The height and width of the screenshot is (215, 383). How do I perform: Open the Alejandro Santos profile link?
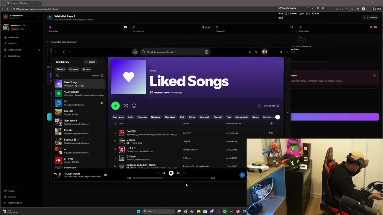tap(162, 93)
